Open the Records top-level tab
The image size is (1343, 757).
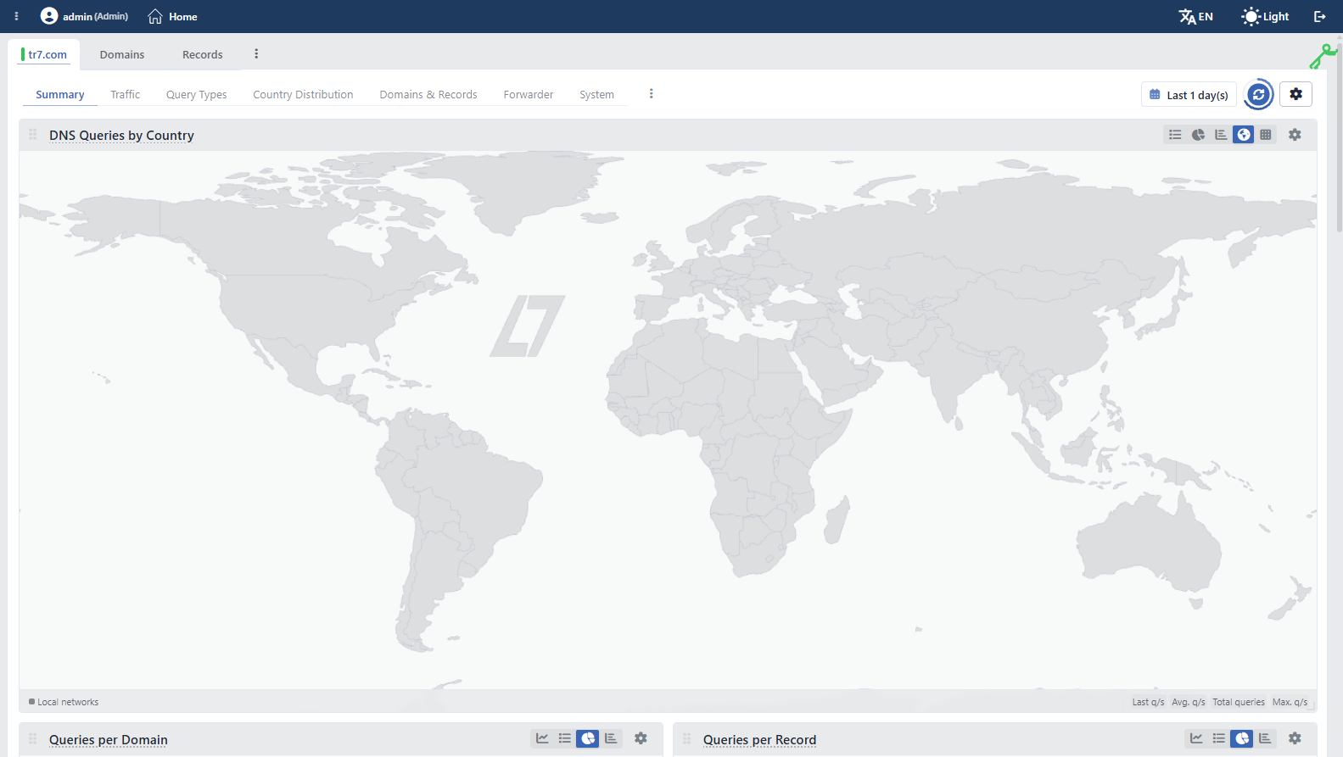click(203, 54)
